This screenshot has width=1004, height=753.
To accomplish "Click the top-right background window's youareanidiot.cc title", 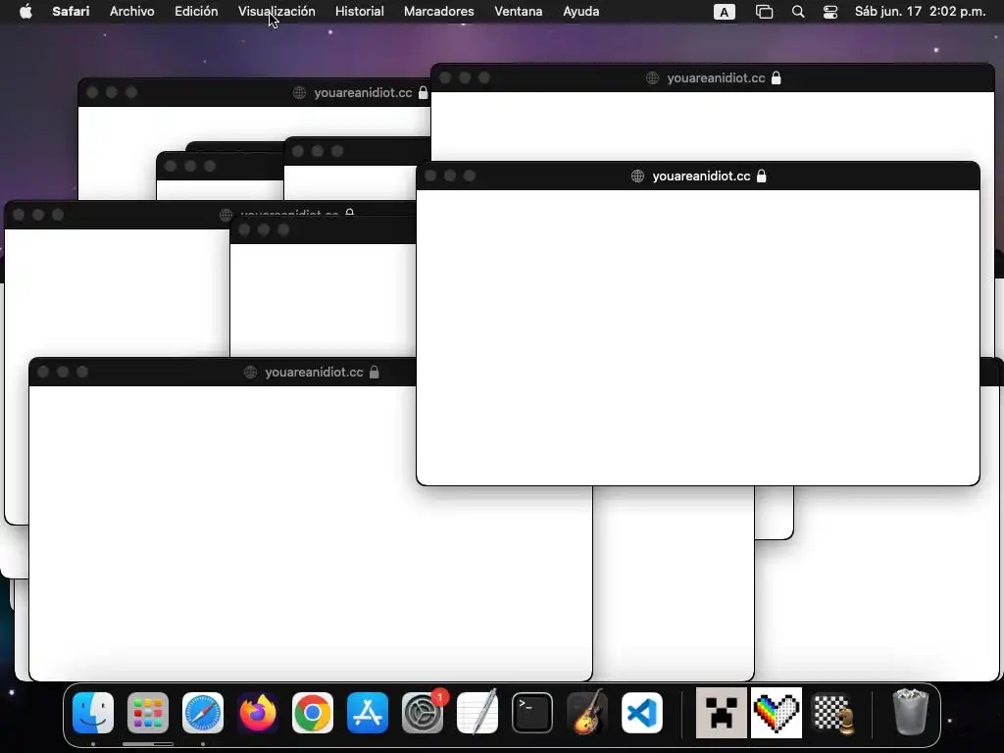I will [716, 78].
